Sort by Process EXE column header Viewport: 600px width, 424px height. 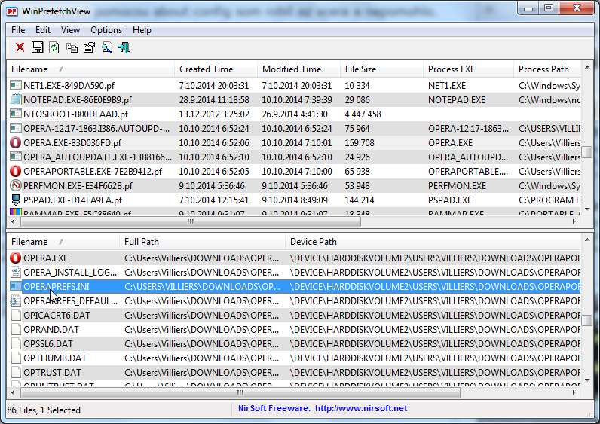pos(468,69)
